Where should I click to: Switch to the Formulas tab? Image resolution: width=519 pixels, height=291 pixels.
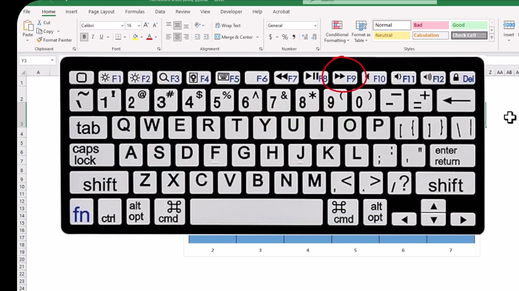tap(135, 12)
